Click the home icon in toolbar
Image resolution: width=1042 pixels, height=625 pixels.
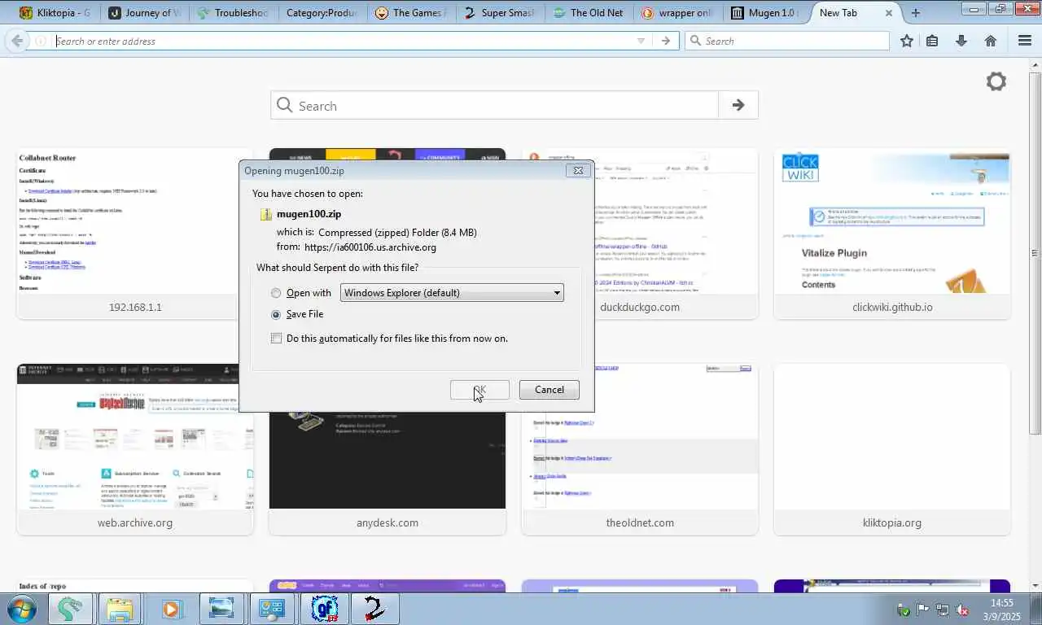tap(991, 41)
